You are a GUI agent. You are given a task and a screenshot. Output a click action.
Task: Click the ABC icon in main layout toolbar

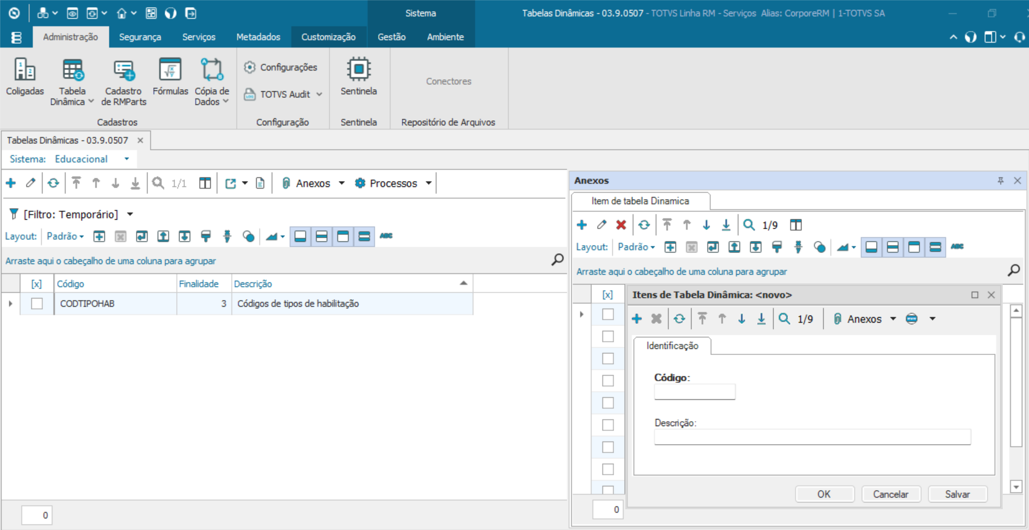(386, 236)
